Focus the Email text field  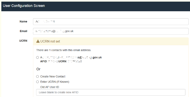click(x=111, y=31)
